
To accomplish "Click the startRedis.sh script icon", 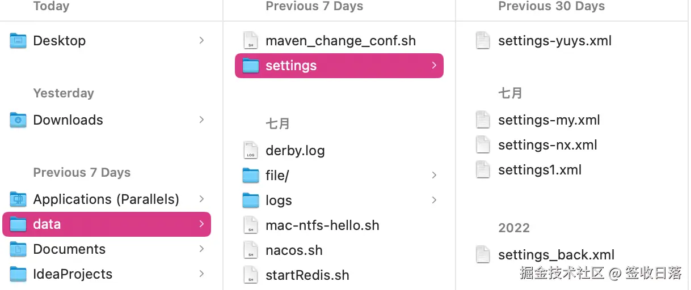I will tap(250, 275).
